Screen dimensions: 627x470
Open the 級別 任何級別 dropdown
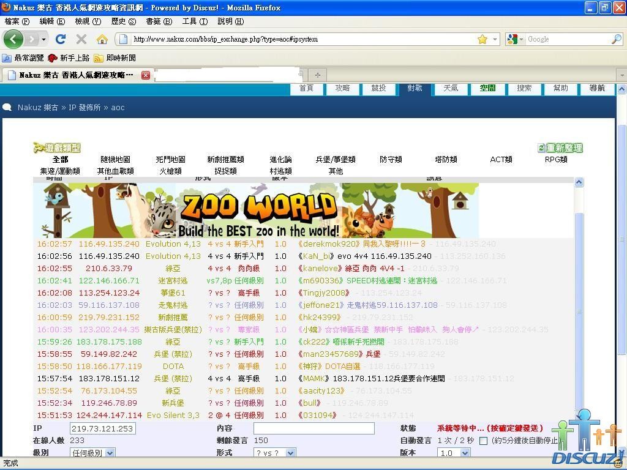coord(93,453)
